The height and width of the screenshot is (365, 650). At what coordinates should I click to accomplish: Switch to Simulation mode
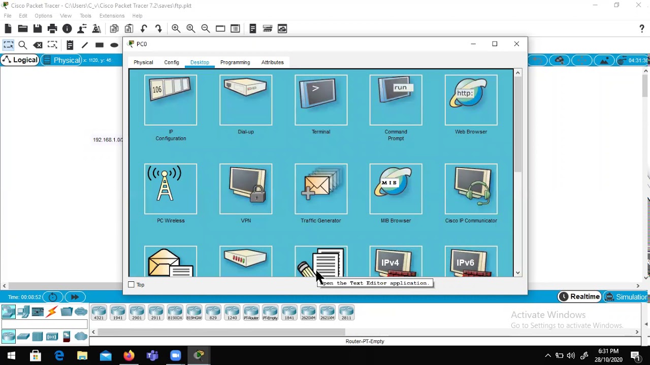coord(626,297)
